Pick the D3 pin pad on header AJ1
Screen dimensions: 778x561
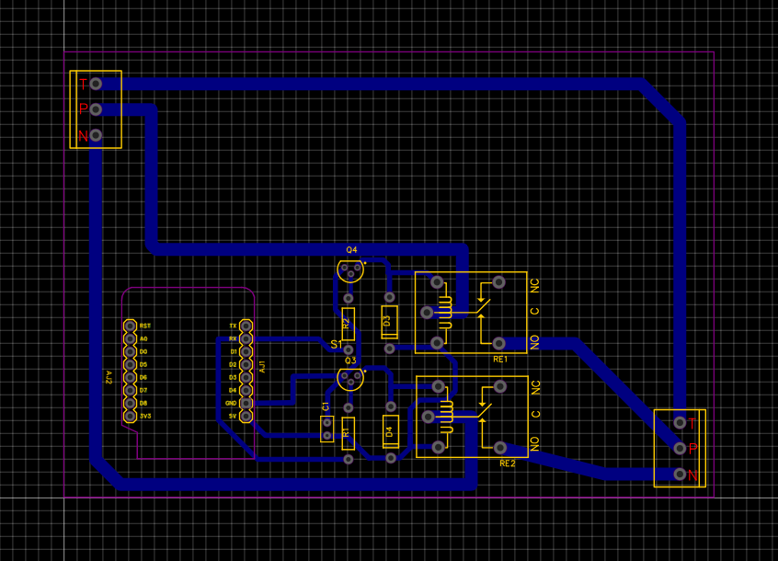tap(246, 377)
